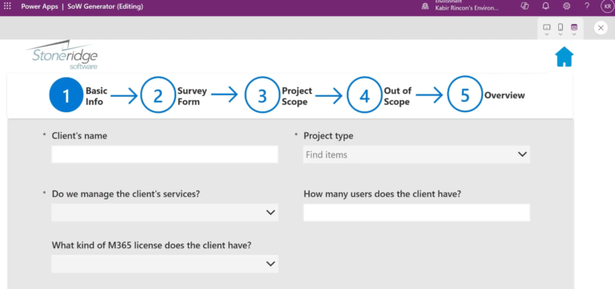Open the manage client's services dropdown
Viewport: 615px width, 289px height.
[x=165, y=212]
